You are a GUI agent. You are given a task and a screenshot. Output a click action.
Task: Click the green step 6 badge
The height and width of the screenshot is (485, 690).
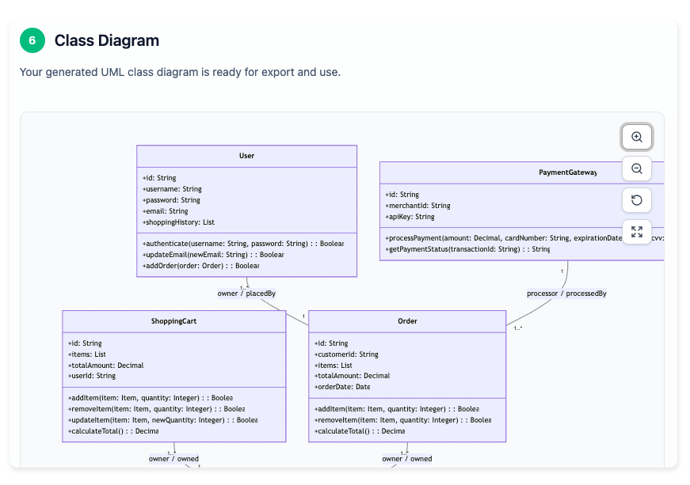[x=31, y=40]
